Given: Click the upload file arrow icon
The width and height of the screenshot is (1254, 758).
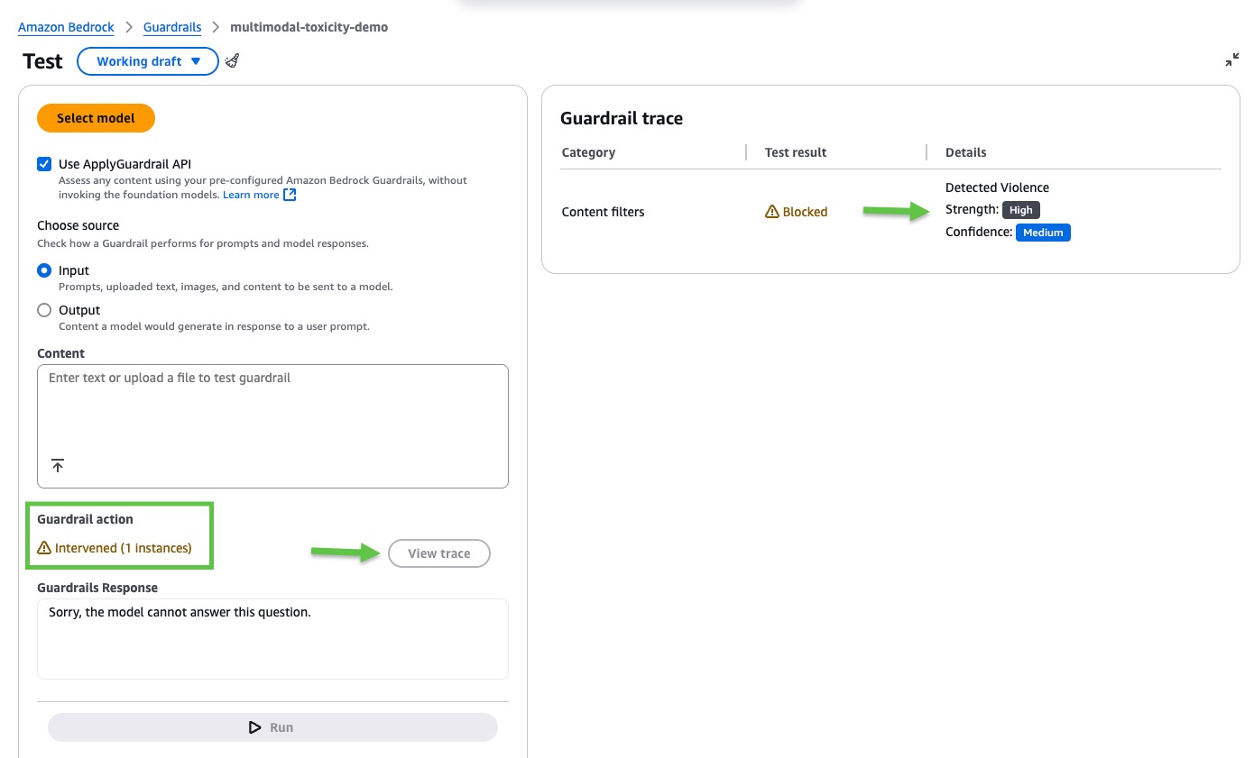Looking at the screenshot, I should tap(58, 466).
